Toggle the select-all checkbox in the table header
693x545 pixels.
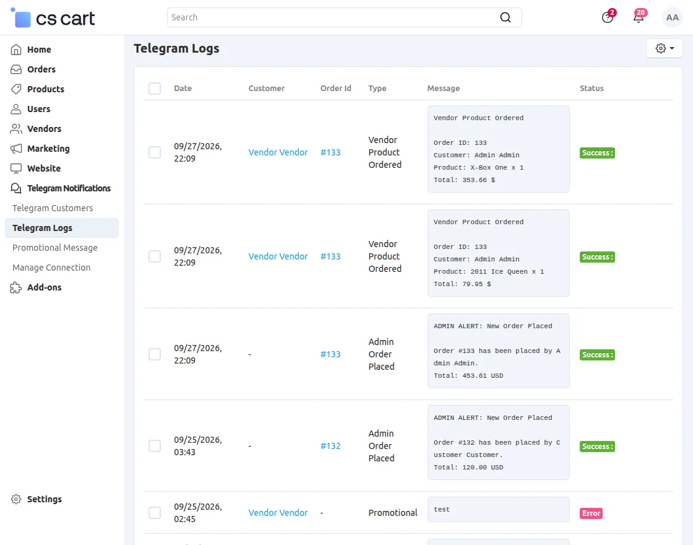[155, 89]
